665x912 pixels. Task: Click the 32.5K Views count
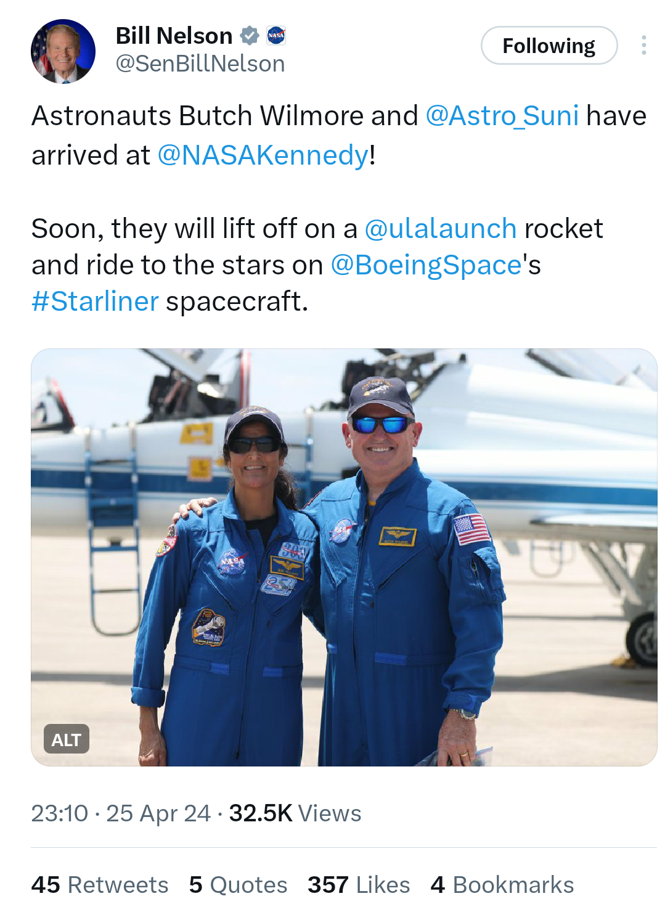[x=295, y=813]
